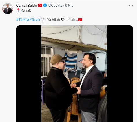The width and height of the screenshot is (137, 122).
Task: Click the Konak location text
Action: (x=26, y=10)
